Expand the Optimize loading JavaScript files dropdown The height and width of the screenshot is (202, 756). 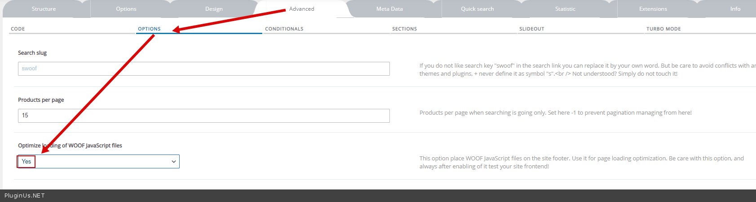tap(99, 162)
